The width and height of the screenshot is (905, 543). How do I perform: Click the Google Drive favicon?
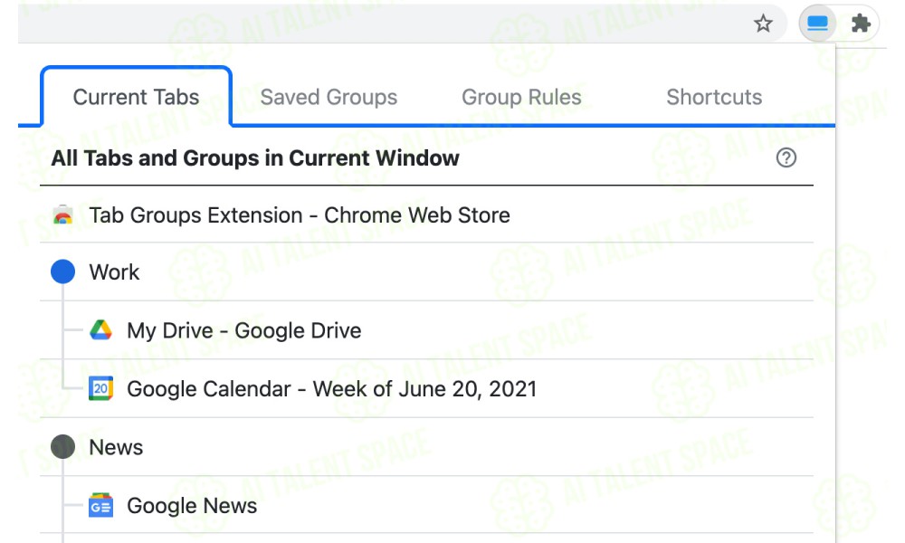(100, 330)
